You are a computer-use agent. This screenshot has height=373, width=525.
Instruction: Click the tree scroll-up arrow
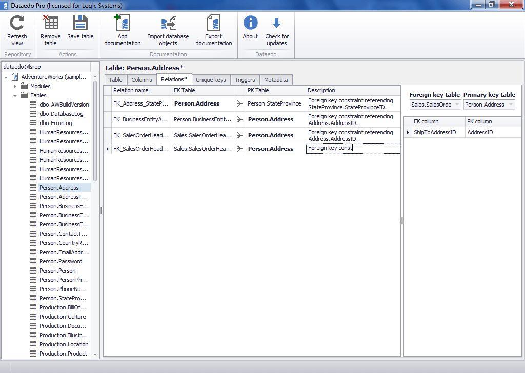point(95,77)
